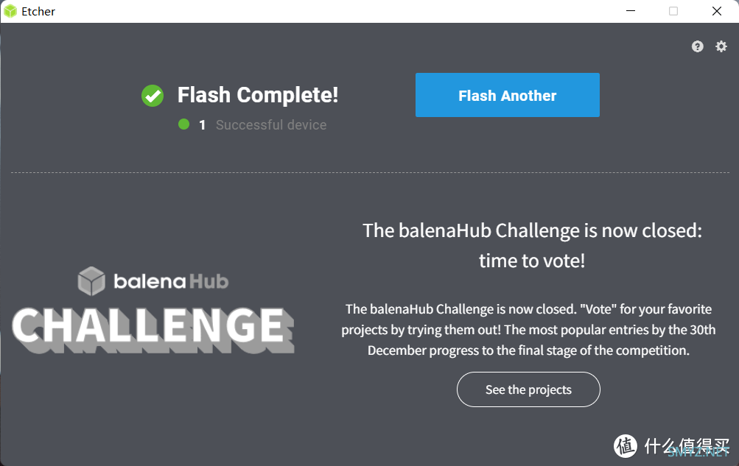
Task: Click the Successful device label
Action: [x=271, y=124]
